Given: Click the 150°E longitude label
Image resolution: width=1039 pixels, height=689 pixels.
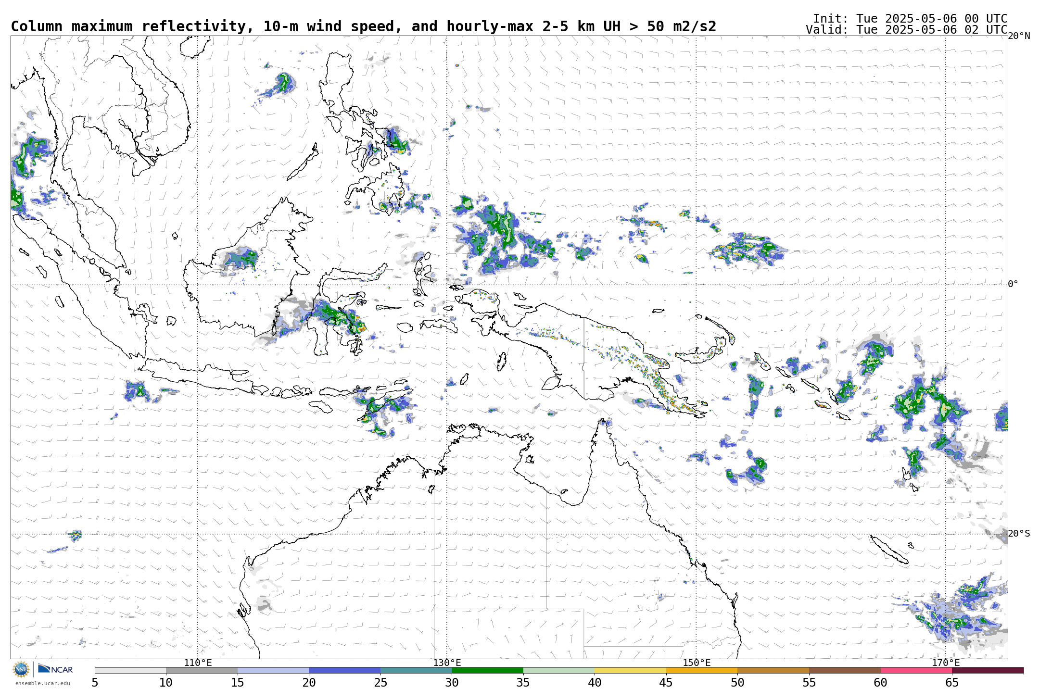Looking at the screenshot, I should click(697, 663).
